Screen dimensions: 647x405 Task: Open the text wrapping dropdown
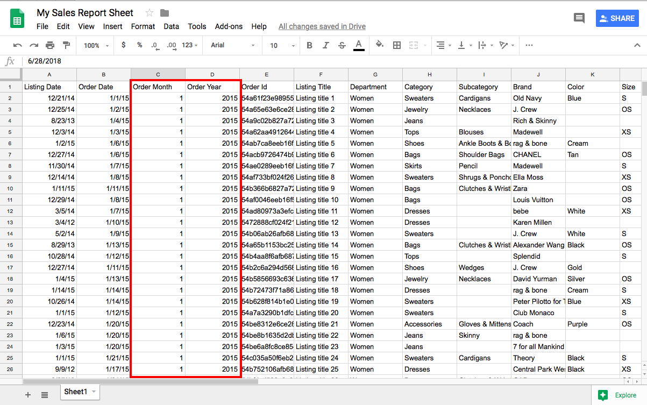click(x=485, y=45)
